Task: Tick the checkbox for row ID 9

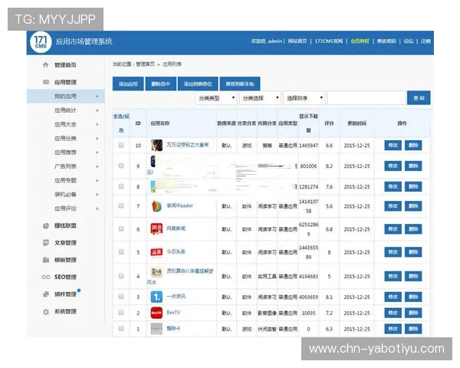Action: point(121,166)
